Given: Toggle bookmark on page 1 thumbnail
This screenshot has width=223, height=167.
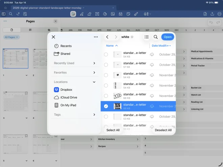Looking at the screenshot, I should coord(26,50).
